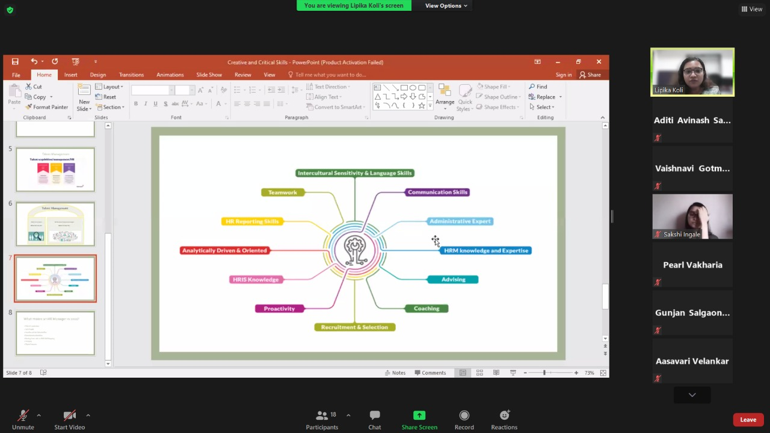This screenshot has height=433, width=770.
Task: Click the green Share Screen icon
Action: click(x=419, y=416)
